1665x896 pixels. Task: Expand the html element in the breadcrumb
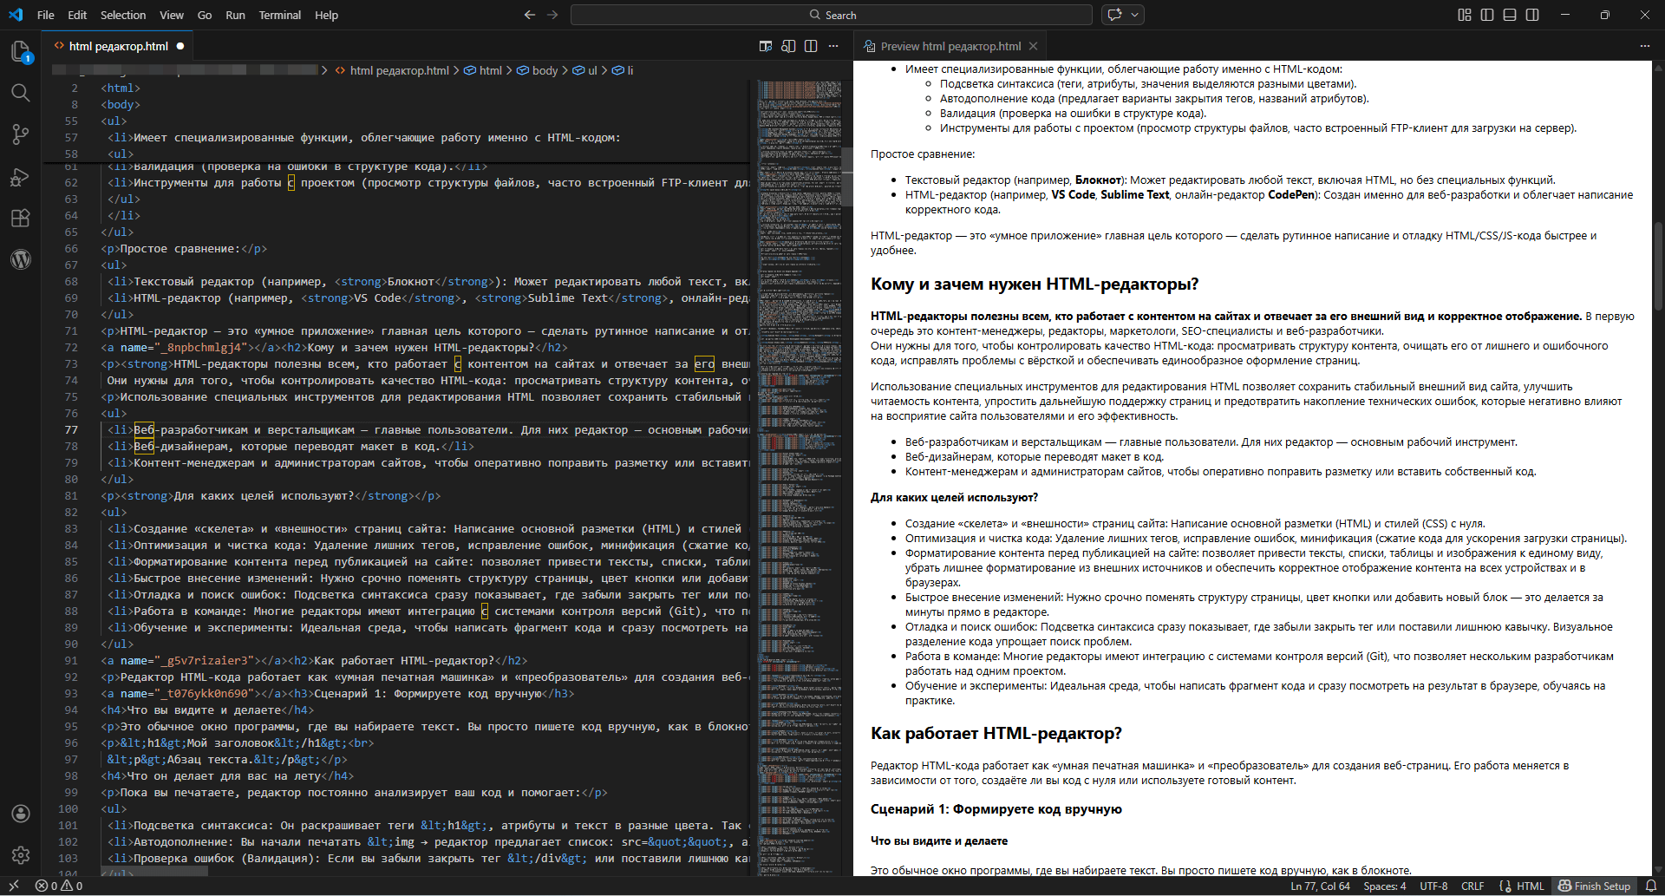[x=491, y=70]
